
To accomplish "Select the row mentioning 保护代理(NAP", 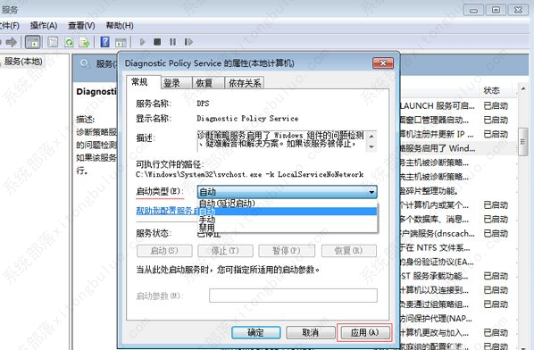I will tap(457, 319).
